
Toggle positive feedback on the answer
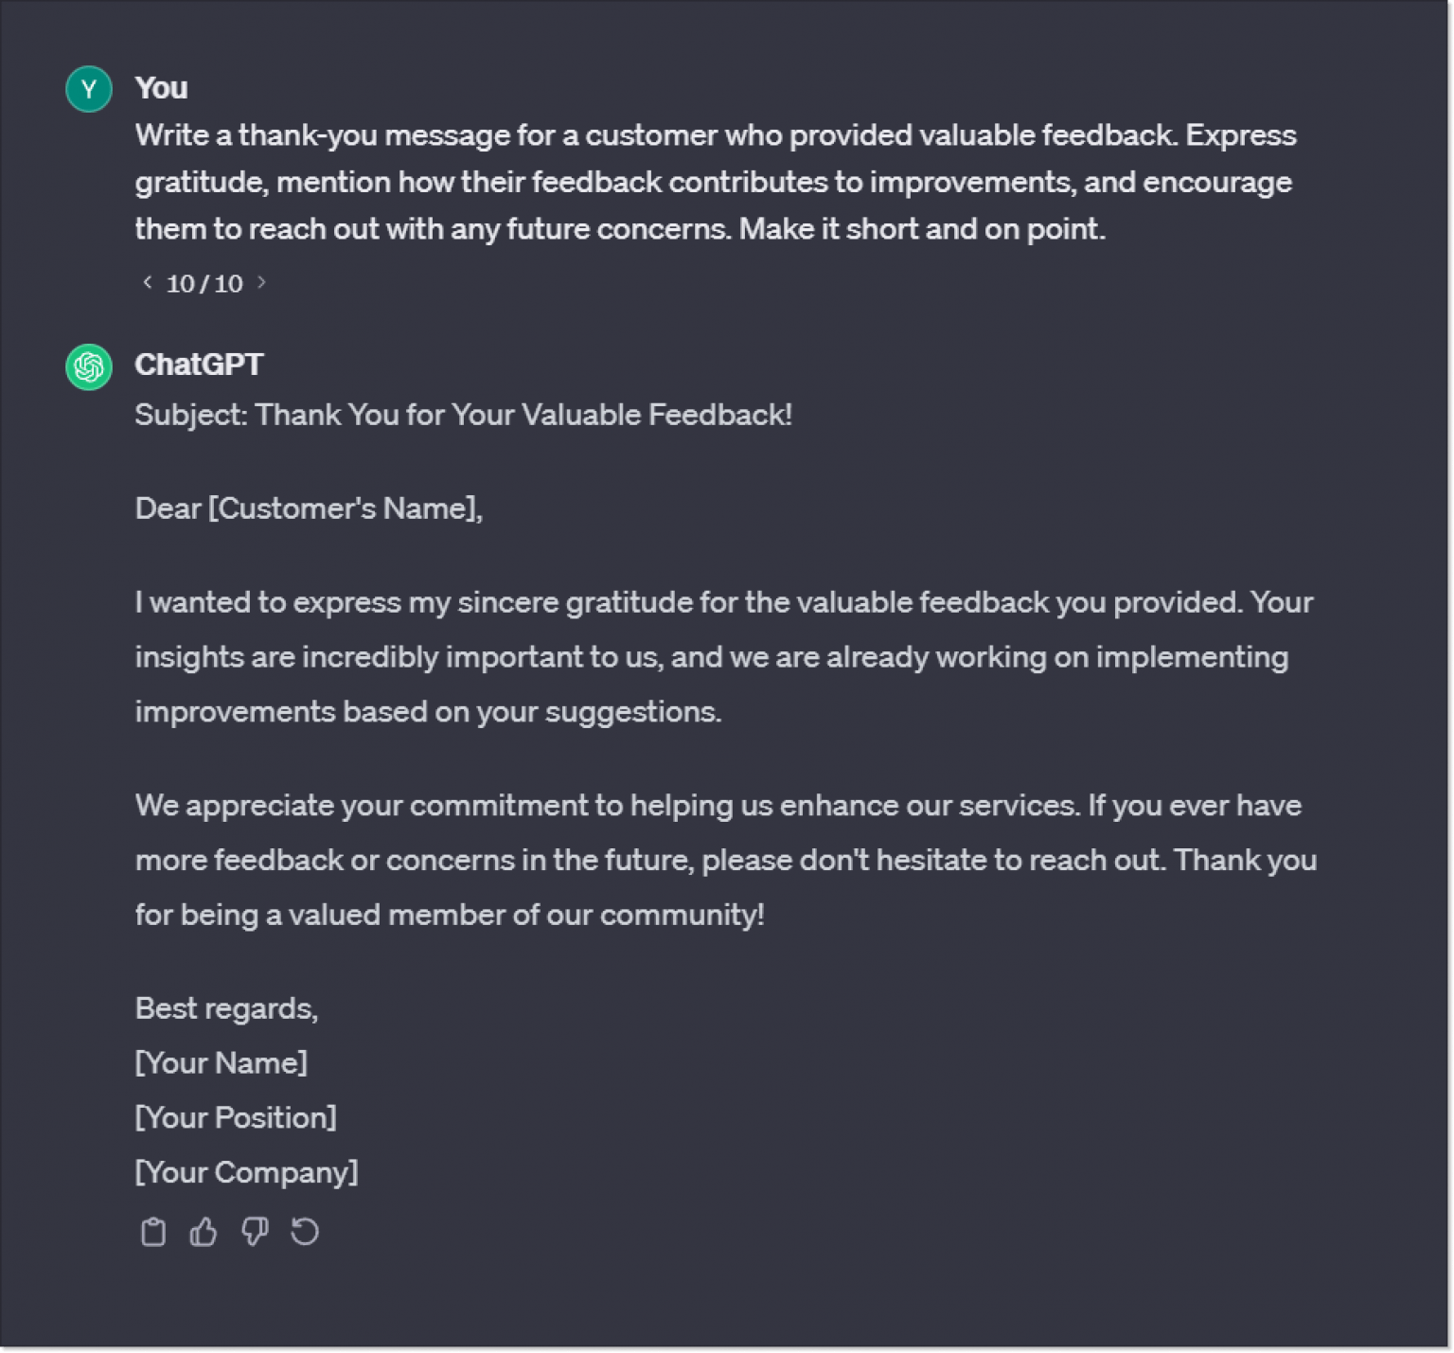pos(204,1231)
